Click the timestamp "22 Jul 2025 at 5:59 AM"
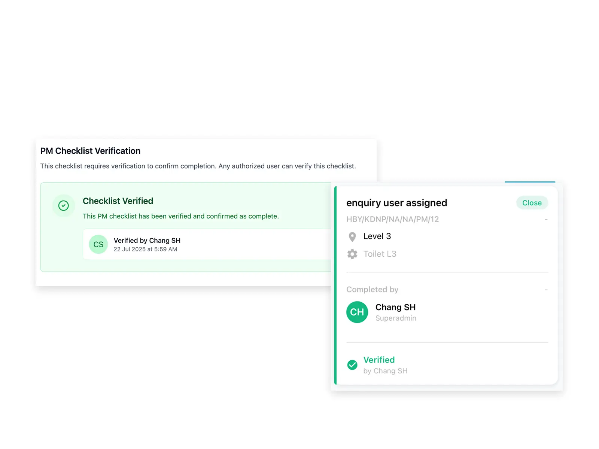 [x=145, y=249]
